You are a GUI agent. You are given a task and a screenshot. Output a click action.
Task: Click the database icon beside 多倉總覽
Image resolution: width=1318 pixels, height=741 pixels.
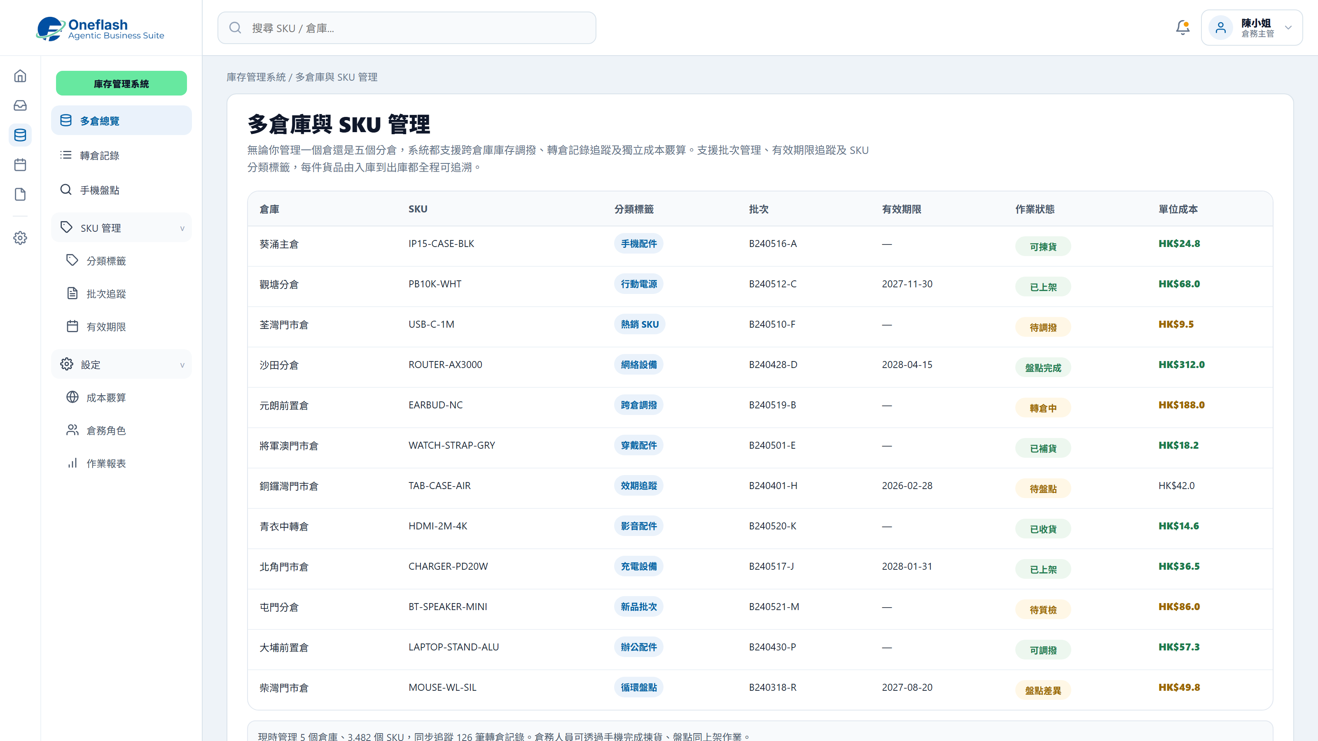click(x=66, y=120)
